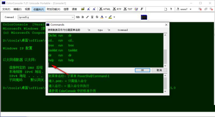Click the 请参阅 ColorConsole 中的标准示例 line
The width and height of the screenshot is (215, 117).
72,91
